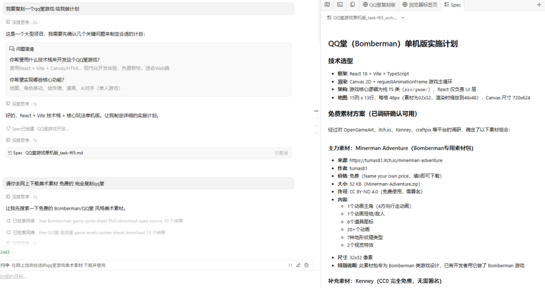Expand the 深度思考 · 1s block above 好的，React
The width and height of the screenshot is (545, 288).
pos(22,104)
